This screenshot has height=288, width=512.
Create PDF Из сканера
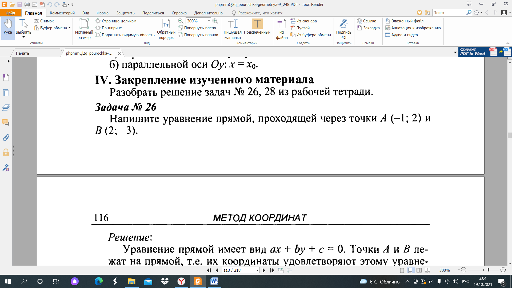304,21
